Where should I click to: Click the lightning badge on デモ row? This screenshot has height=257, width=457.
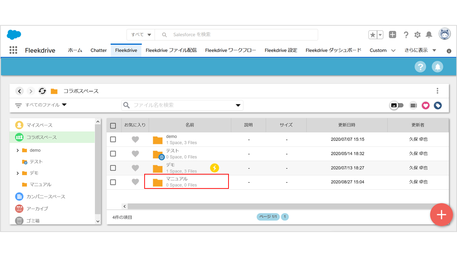pos(214,168)
